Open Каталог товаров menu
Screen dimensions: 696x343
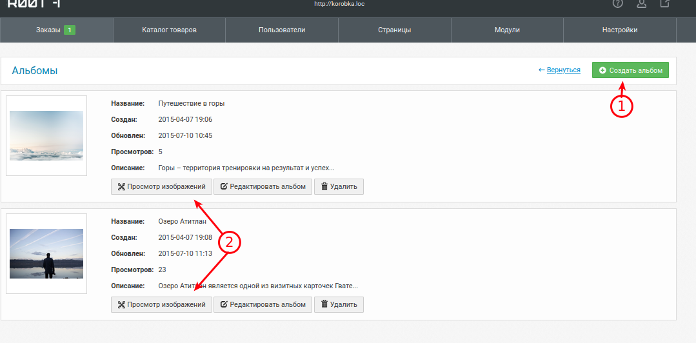tap(169, 30)
